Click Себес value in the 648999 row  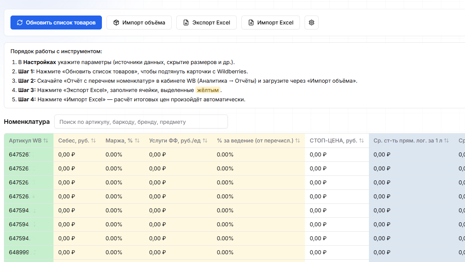pos(67,252)
